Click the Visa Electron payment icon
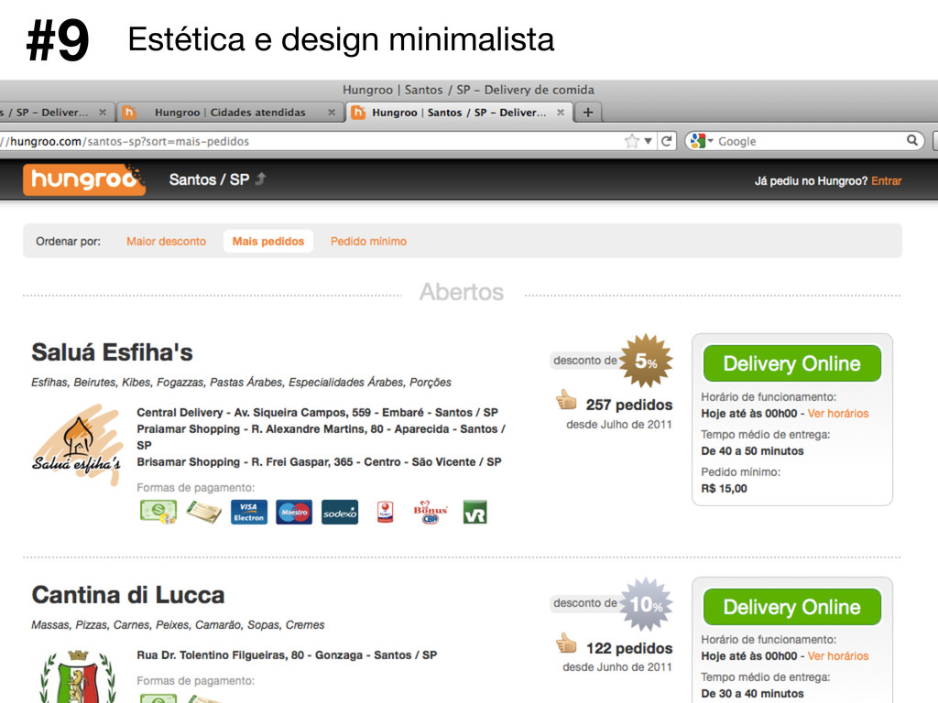This screenshot has width=938, height=703. (249, 513)
